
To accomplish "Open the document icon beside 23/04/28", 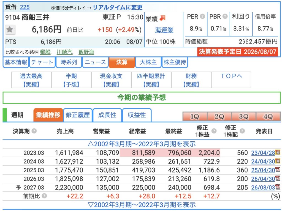I will click(278, 152).
